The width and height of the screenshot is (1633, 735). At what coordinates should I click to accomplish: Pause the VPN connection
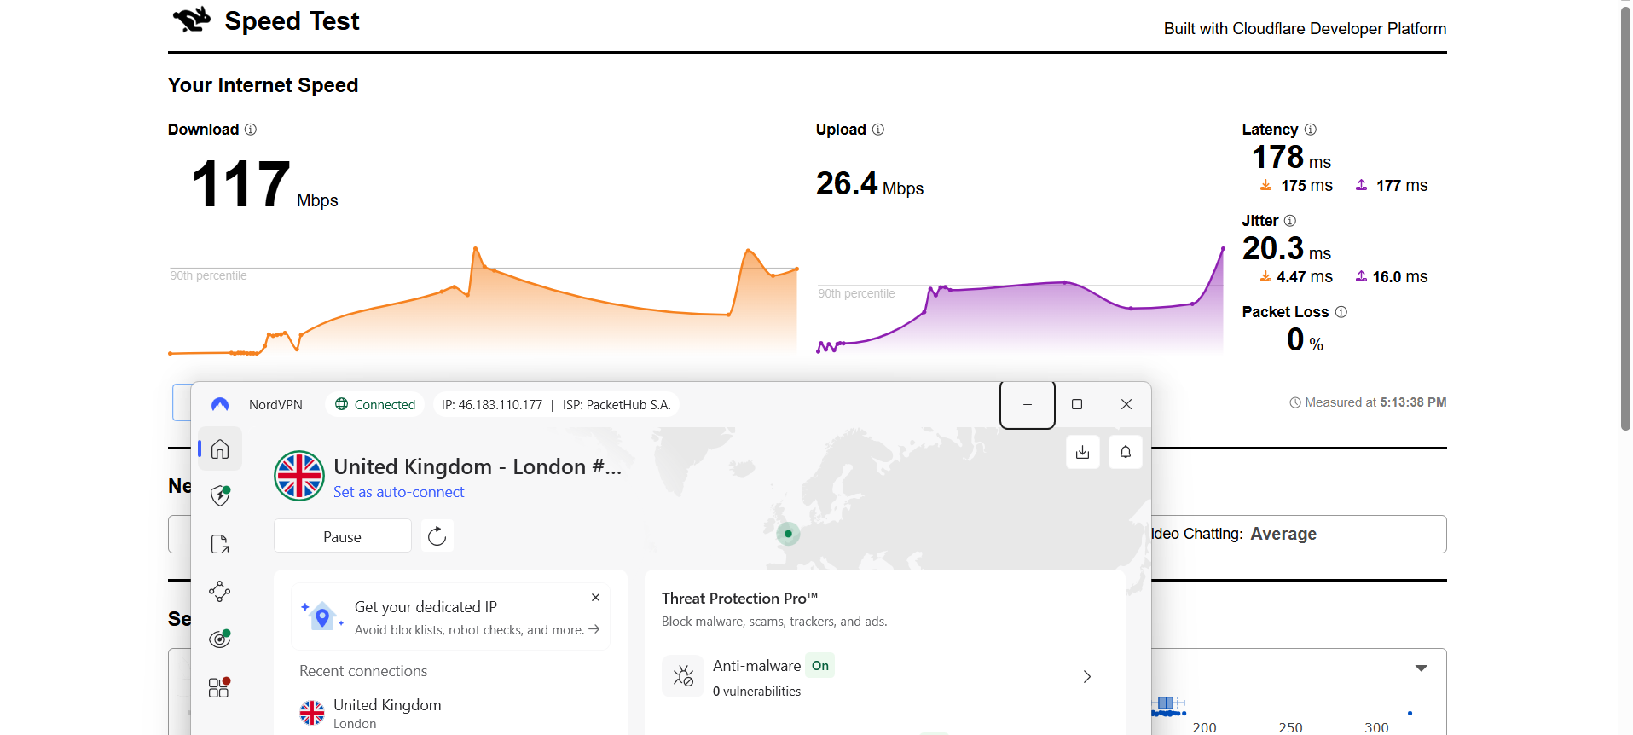tap(343, 536)
